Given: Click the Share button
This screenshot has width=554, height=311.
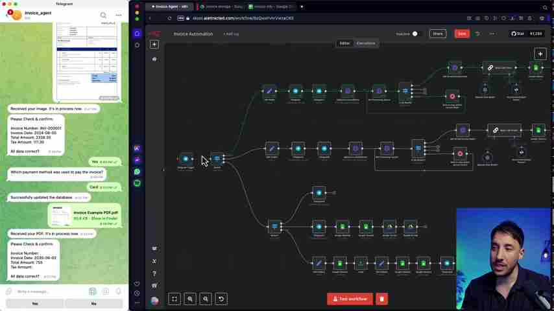Looking at the screenshot, I should tap(437, 34).
